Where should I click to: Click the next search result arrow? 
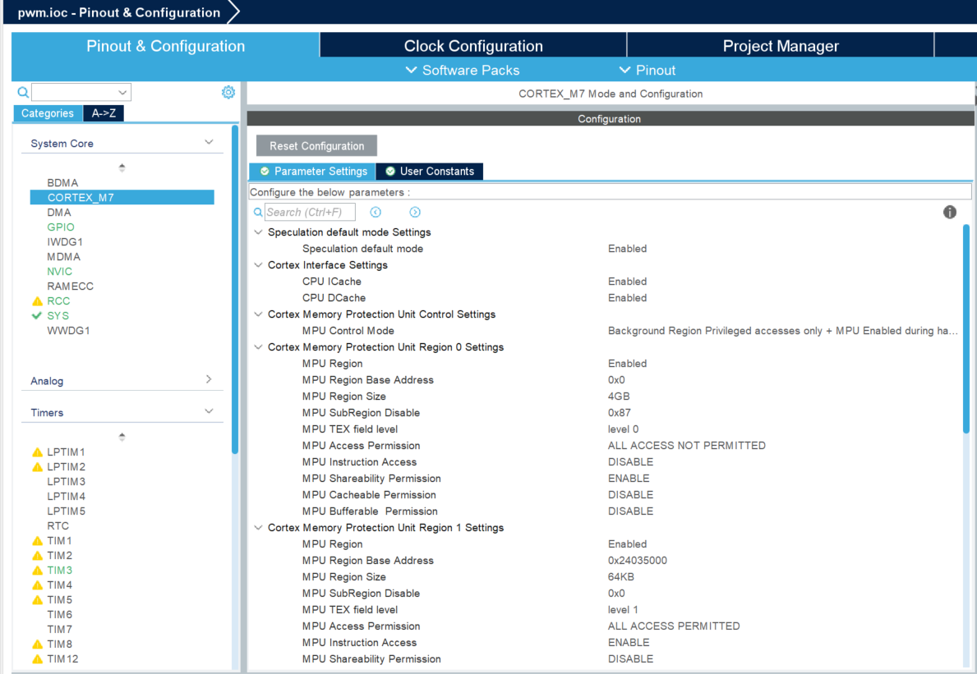(x=414, y=212)
